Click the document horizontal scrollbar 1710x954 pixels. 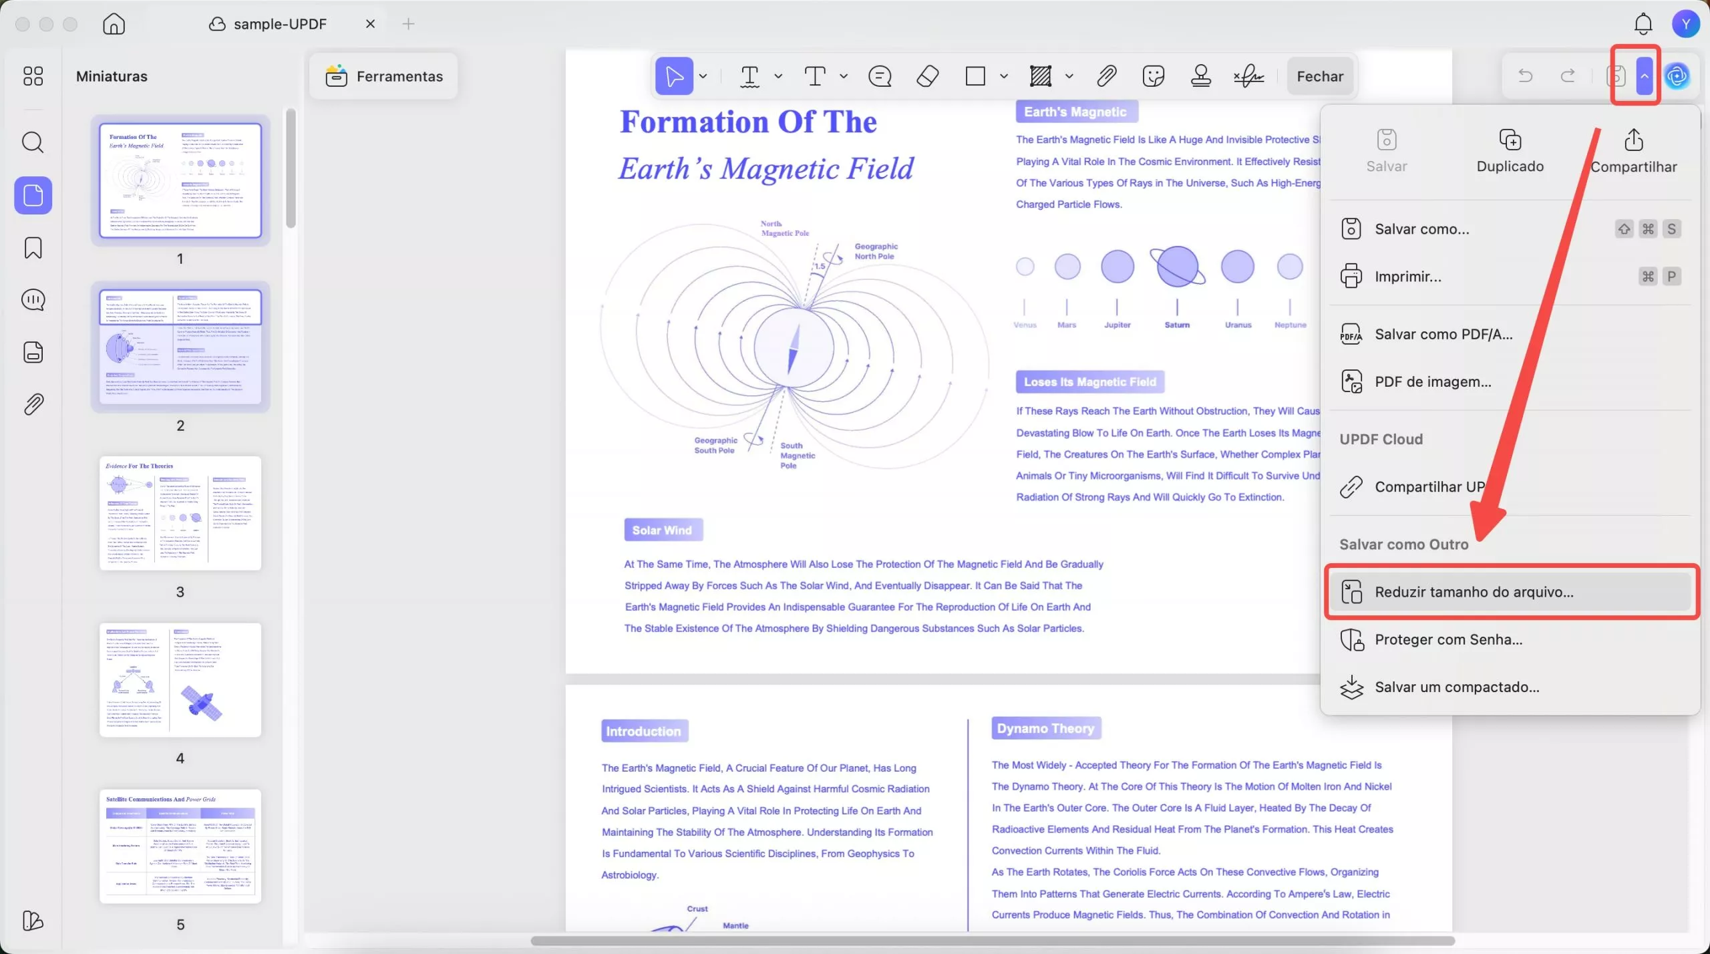pyautogui.click(x=993, y=941)
